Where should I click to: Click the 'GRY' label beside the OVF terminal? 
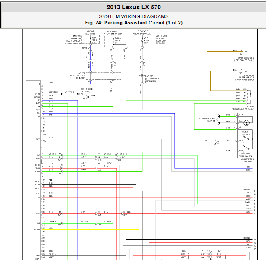tap(51, 138)
